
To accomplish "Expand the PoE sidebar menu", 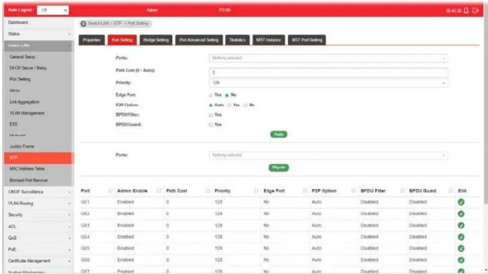I will 39,249.
